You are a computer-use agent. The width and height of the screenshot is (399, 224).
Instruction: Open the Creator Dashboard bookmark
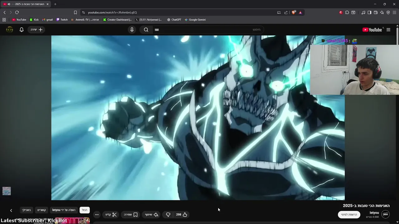[x=118, y=20]
